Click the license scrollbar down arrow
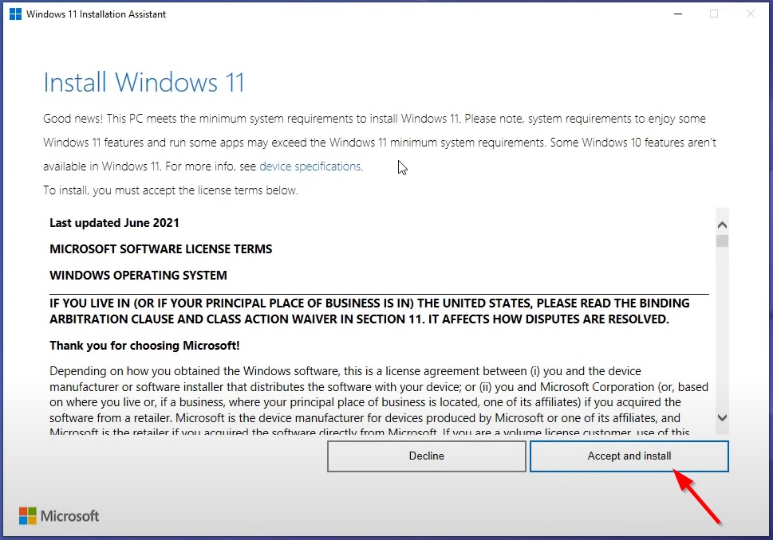 (x=722, y=418)
